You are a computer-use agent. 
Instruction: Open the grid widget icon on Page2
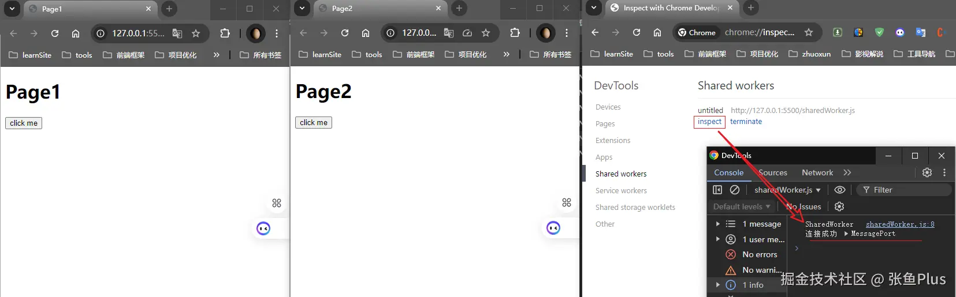tap(567, 202)
